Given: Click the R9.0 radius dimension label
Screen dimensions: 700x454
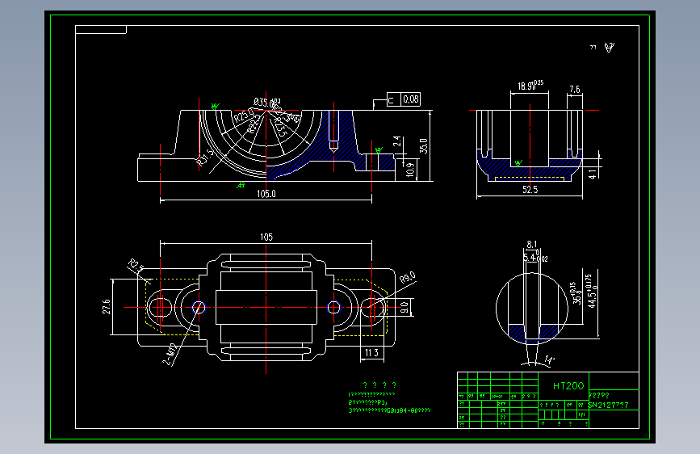Looking at the screenshot, I should (407, 278).
